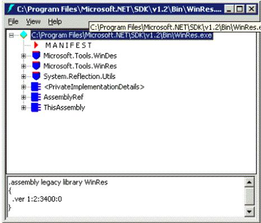Expand the Microsoft.Tools.WinDes namespace
261x223 pixels.
24,55
